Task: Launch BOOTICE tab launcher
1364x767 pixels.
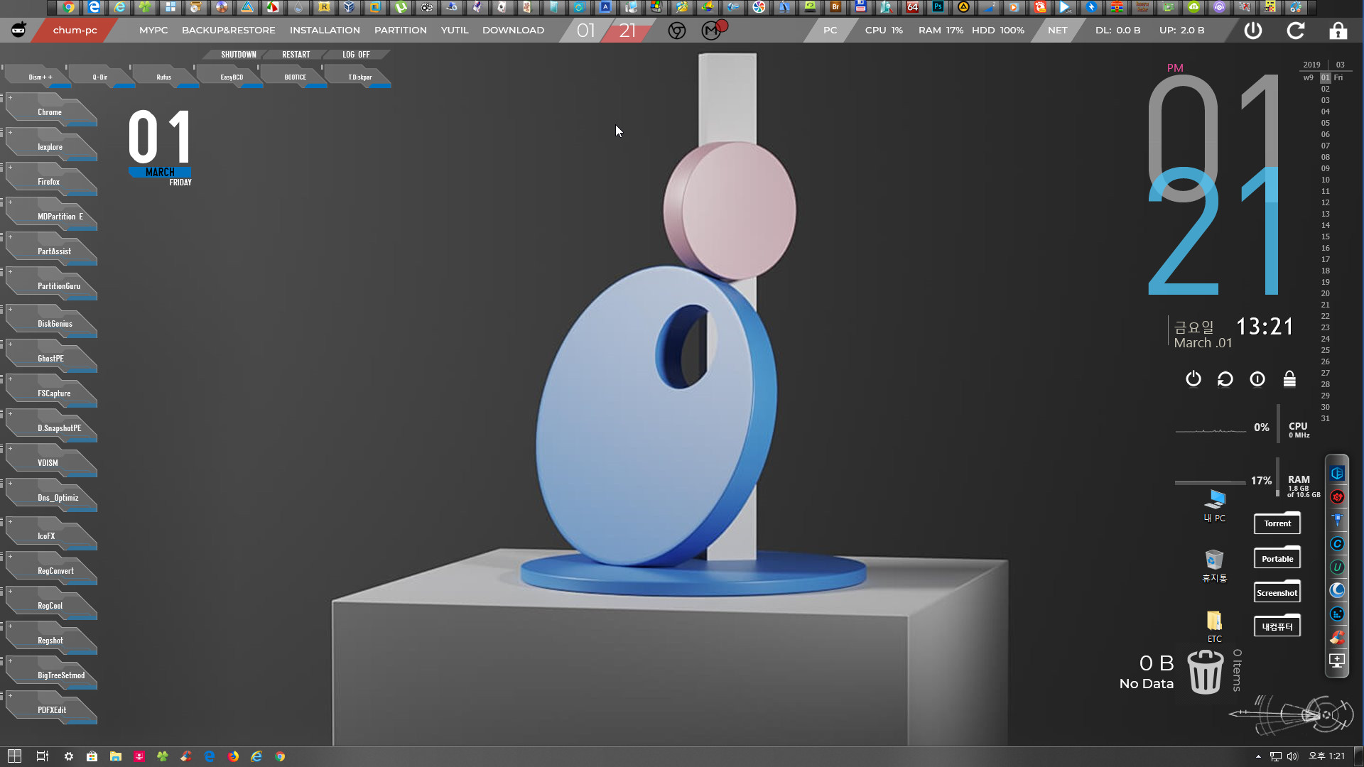Action: (296, 77)
